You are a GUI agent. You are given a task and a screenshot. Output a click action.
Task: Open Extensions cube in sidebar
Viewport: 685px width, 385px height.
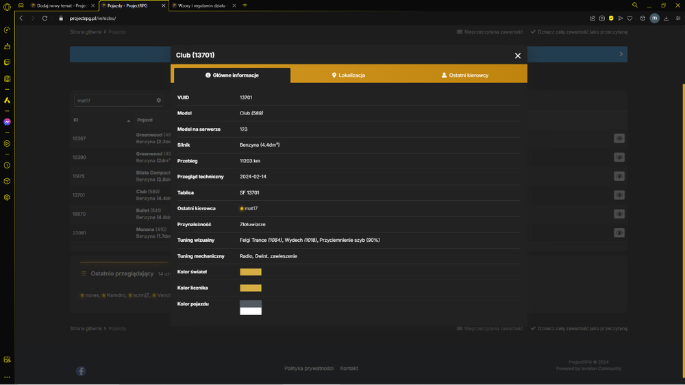point(7,182)
